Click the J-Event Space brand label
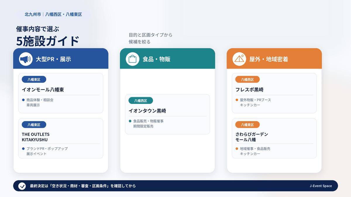The width and height of the screenshot is (351, 197). tap(321, 186)
